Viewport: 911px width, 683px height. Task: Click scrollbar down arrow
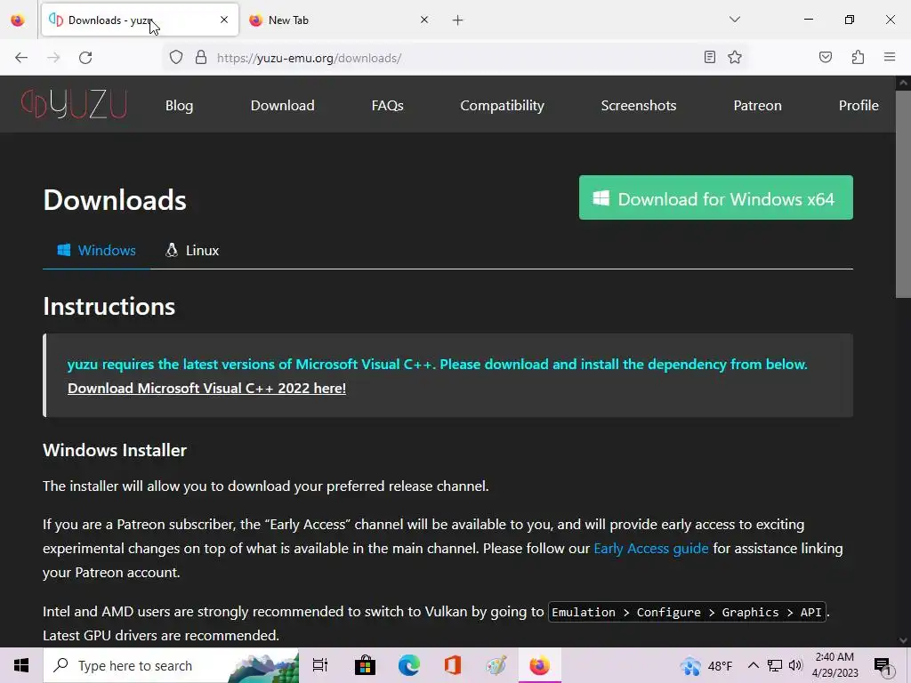pyautogui.click(x=903, y=640)
